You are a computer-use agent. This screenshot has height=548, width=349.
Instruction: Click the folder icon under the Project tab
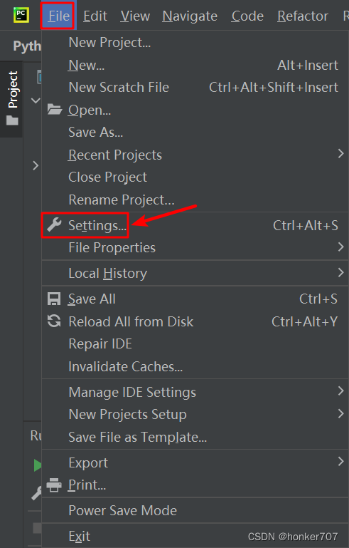click(12, 120)
